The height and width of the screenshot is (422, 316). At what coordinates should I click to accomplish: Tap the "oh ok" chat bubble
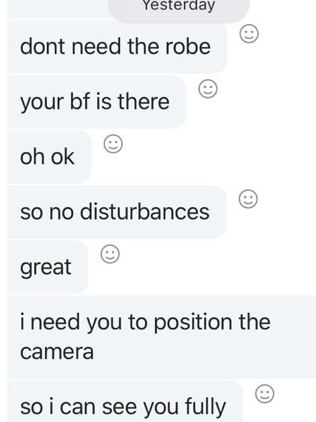(x=50, y=157)
